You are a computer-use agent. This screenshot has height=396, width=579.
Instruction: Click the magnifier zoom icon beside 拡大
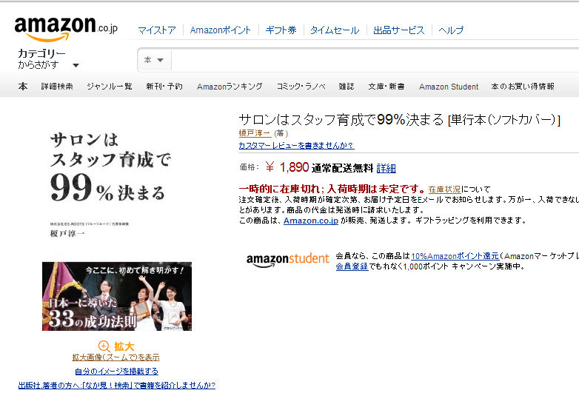click(x=104, y=346)
